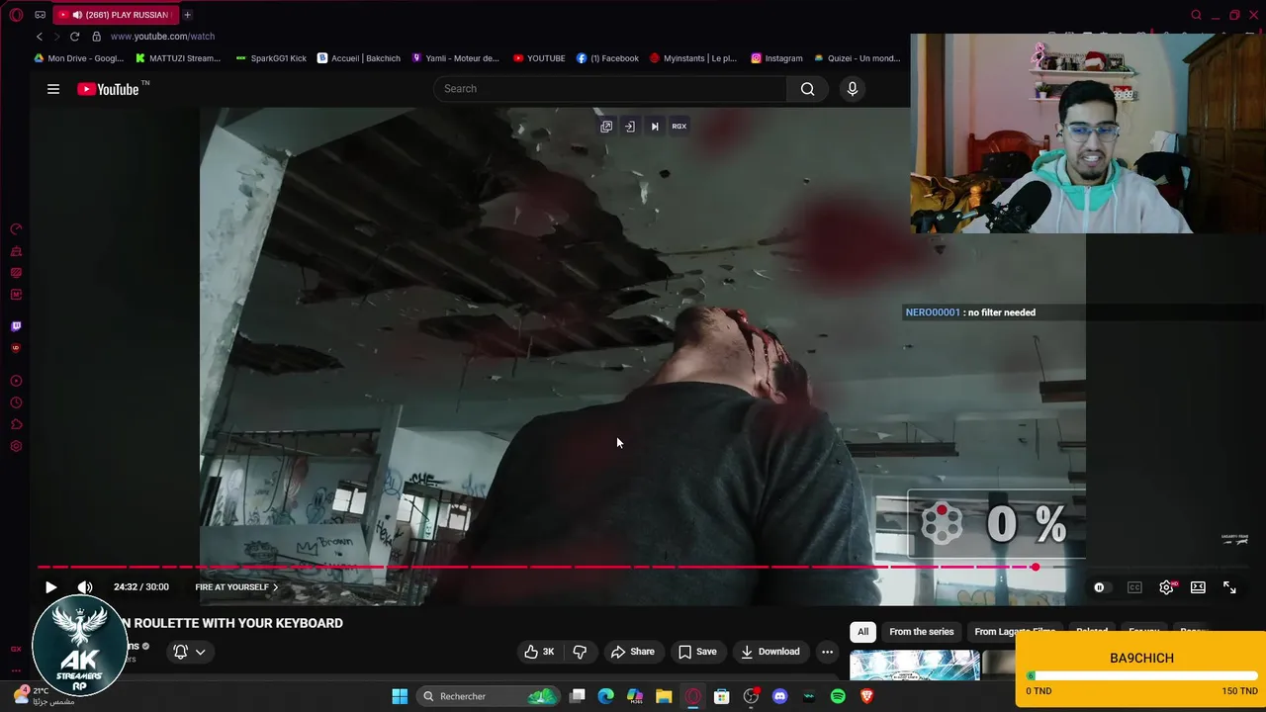Screen dimensions: 1266x712
Task: Switch player to theater mode
Action: (1198, 587)
